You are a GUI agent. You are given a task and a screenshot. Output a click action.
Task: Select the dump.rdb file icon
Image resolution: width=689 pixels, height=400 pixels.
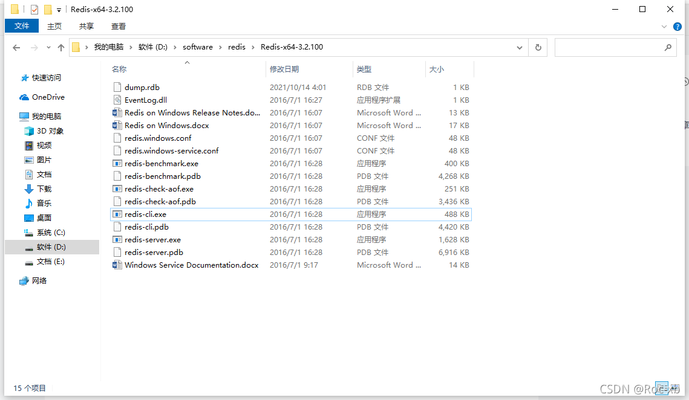(117, 88)
